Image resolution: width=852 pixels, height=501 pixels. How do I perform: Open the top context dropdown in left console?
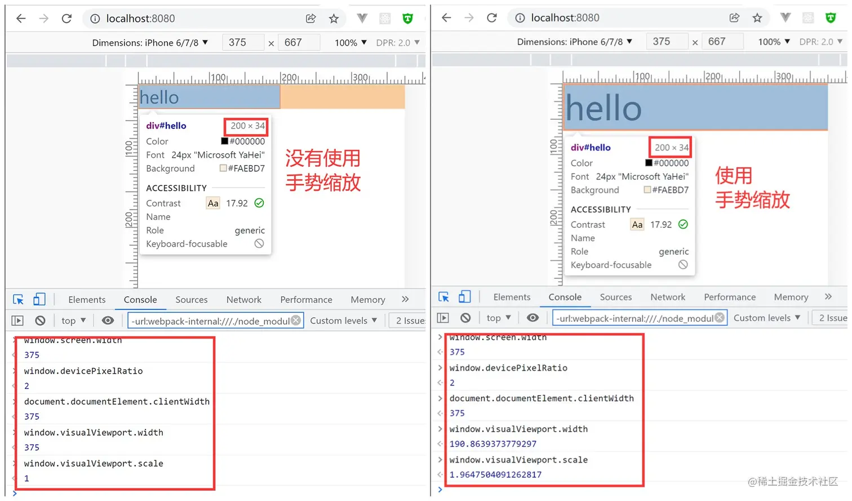click(74, 321)
